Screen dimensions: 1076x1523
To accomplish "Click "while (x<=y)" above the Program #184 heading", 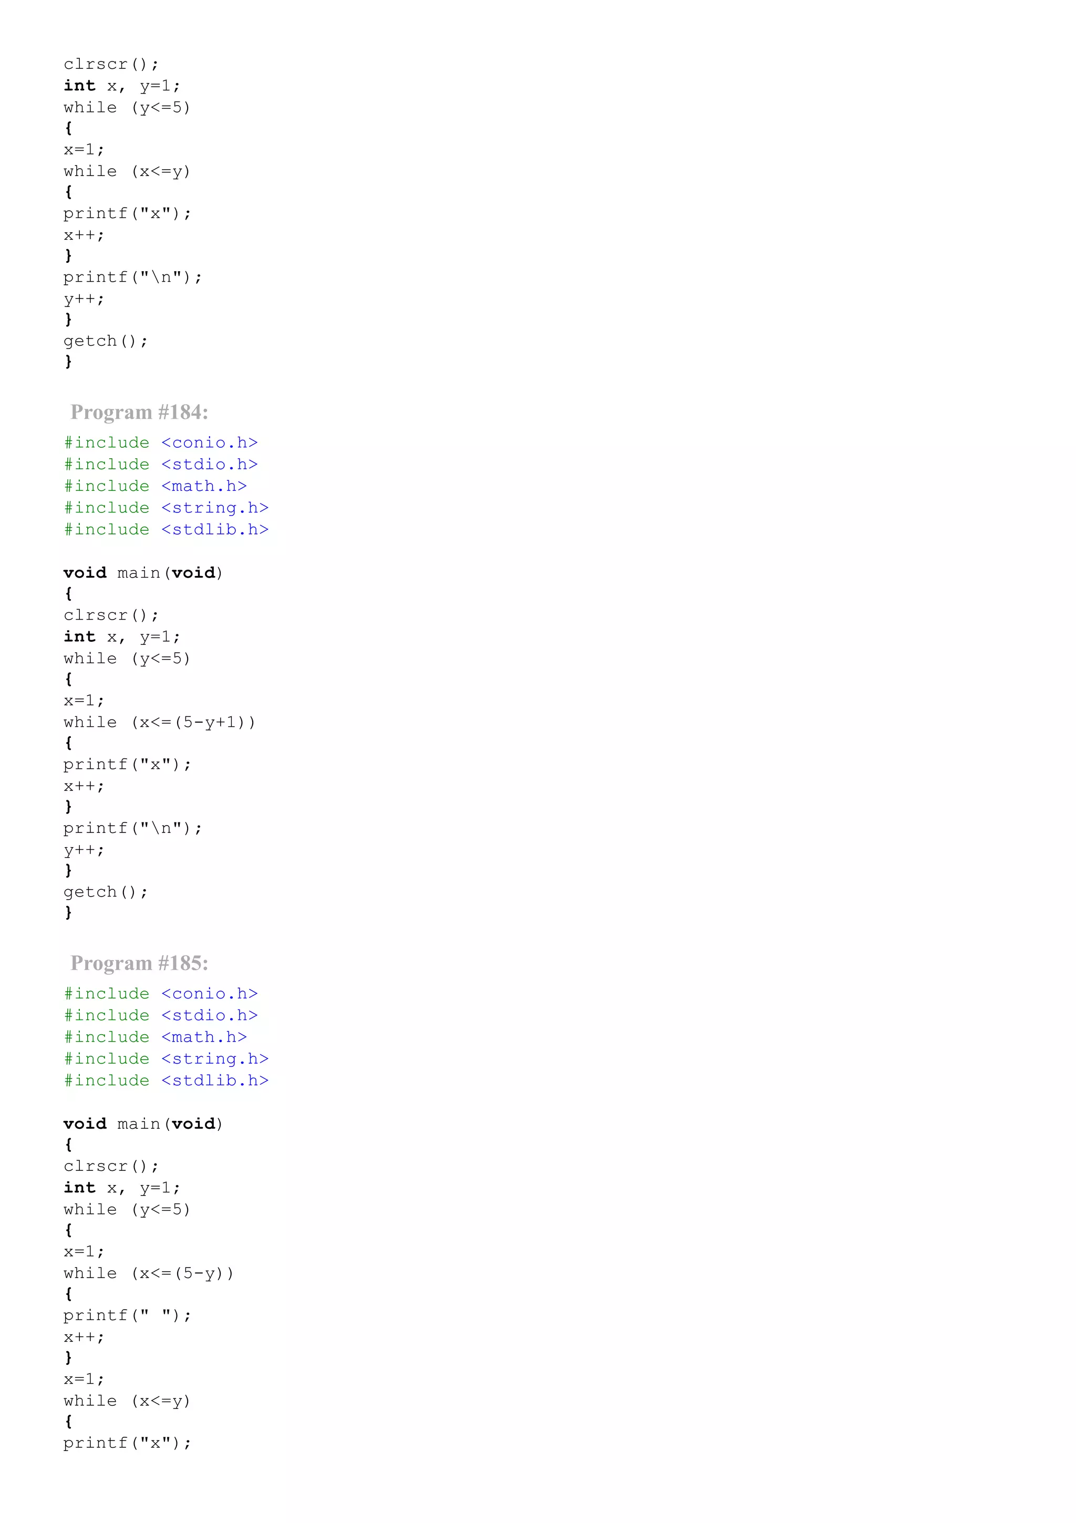I will [x=127, y=172].
